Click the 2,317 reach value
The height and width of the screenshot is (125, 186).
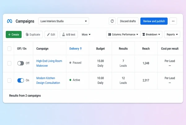pos(146,80)
